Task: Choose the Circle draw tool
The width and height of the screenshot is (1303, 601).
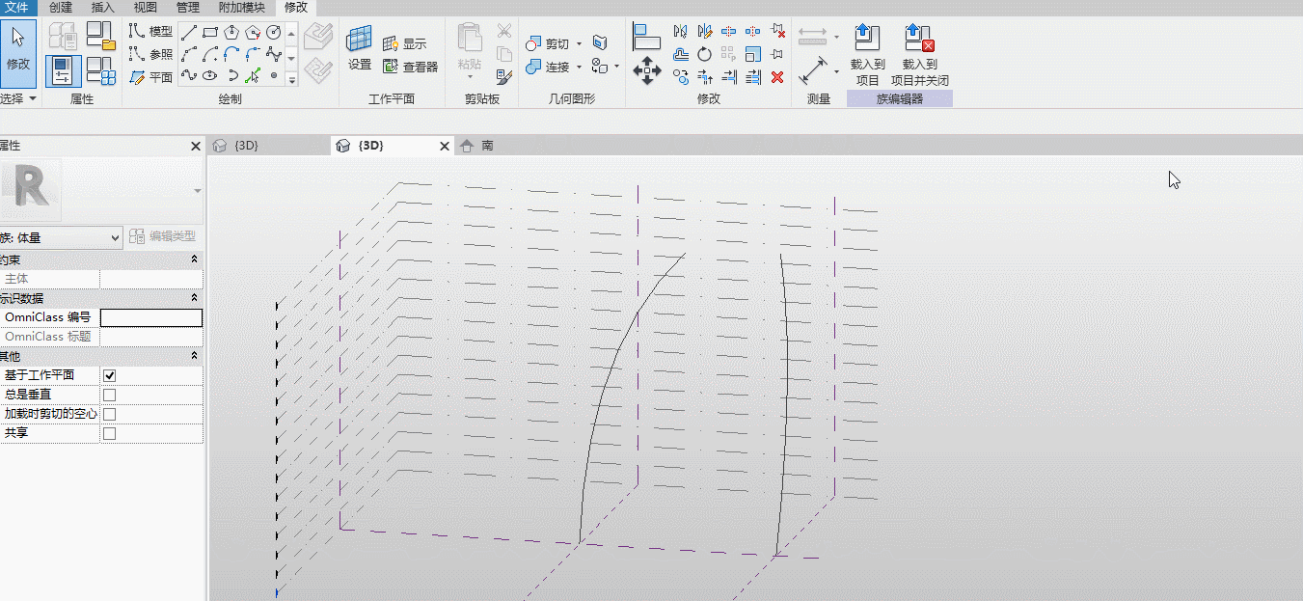Action: click(274, 32)
